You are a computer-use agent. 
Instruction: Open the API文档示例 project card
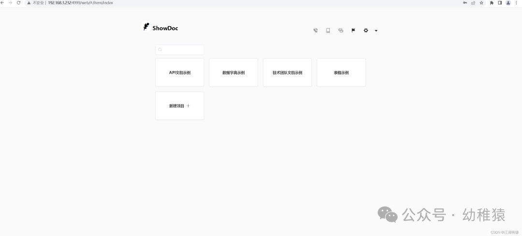pyautogui.click(x=180, y=73)
